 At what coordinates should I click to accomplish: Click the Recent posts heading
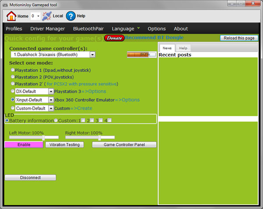[175, 55]
